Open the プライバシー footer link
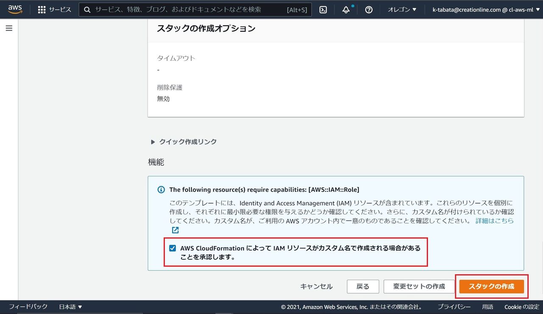 (x=454, y=307)
